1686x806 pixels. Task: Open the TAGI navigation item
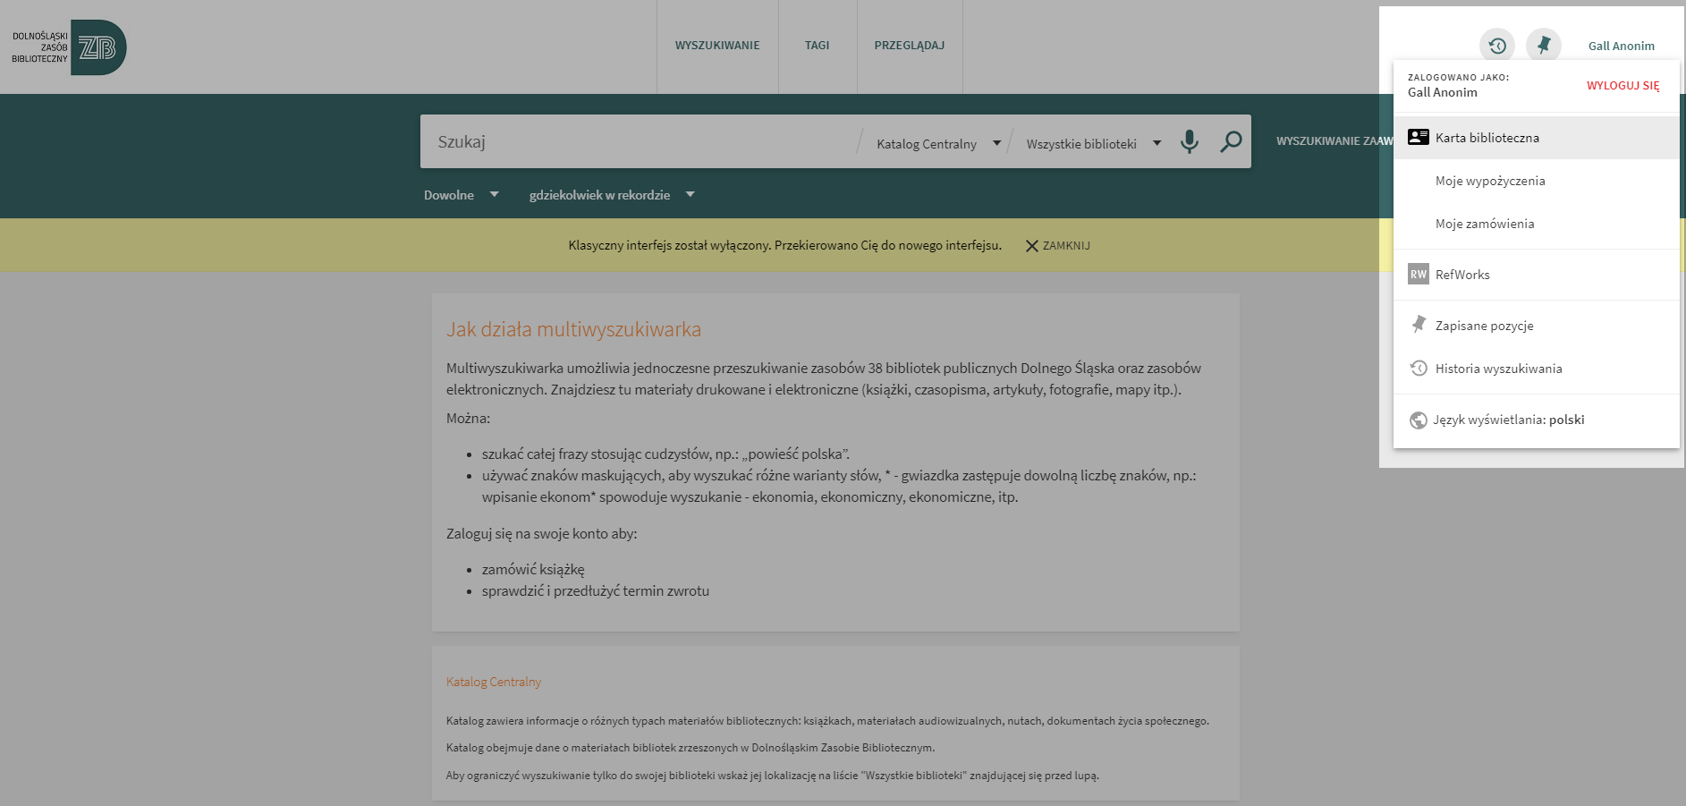click(817, 46)
